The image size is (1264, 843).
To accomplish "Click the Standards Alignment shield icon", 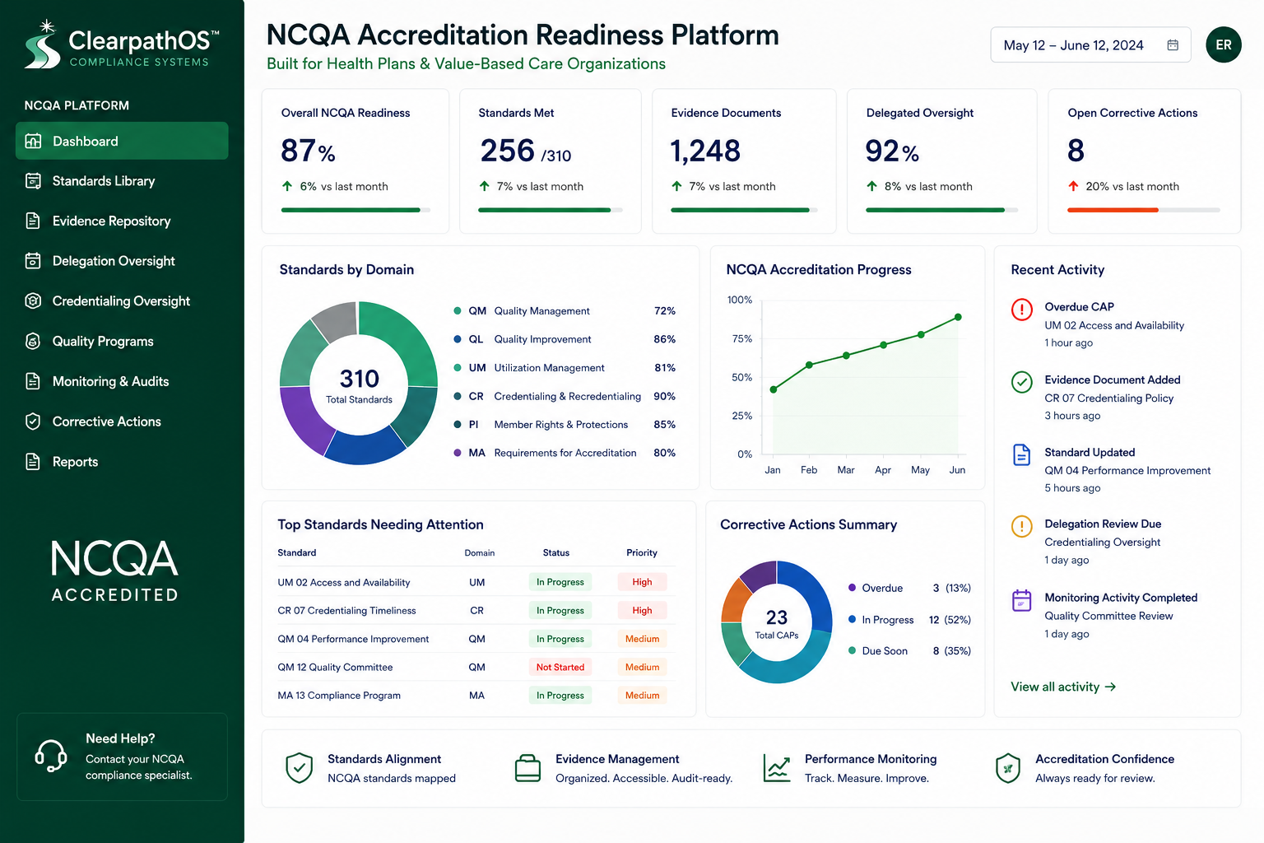I will 299,768.
